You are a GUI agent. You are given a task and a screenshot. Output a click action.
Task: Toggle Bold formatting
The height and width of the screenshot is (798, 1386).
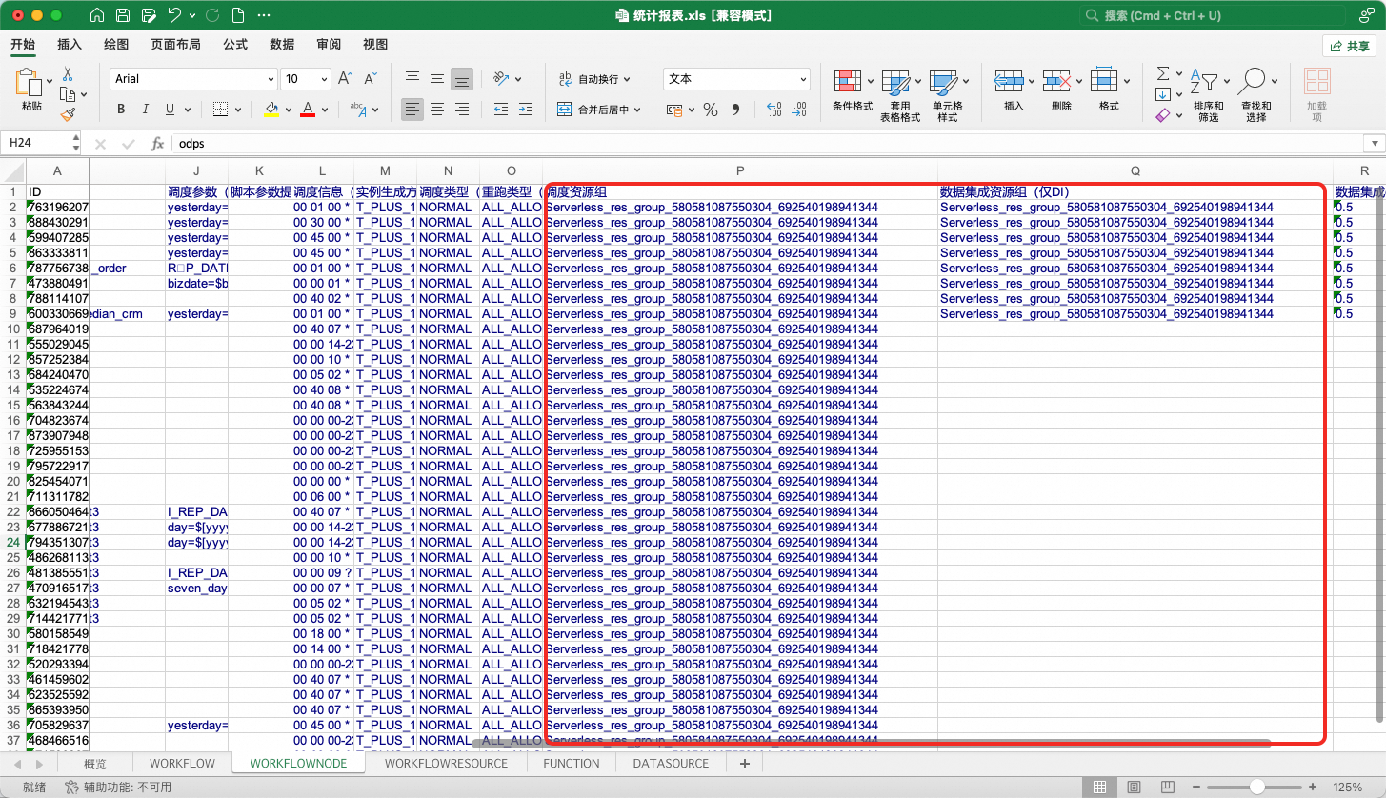[121, 110]
